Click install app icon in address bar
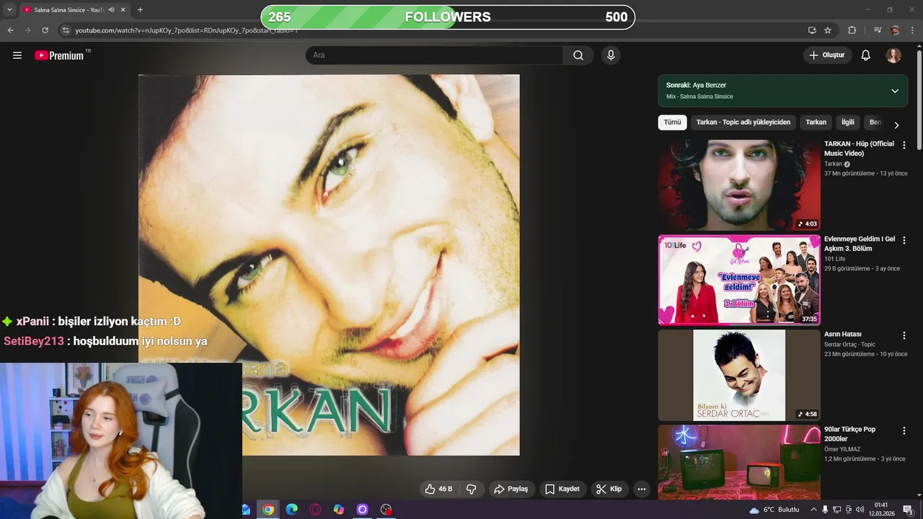The height and width of the screenshot is (519, 923). pyautogui.click(x=812, y=30)
